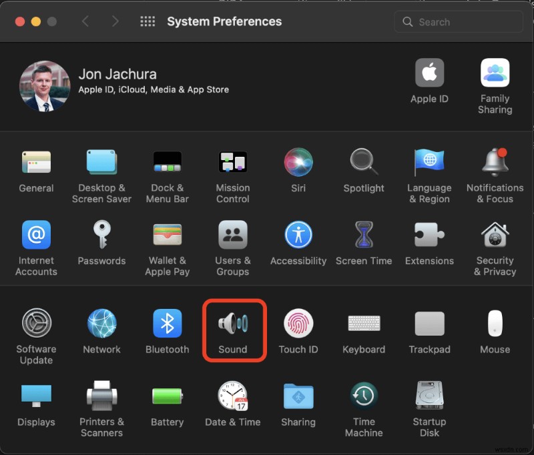This screenshot has height=455, width=534.
Task: Go back using the back arrow
Action: (85, 21)
